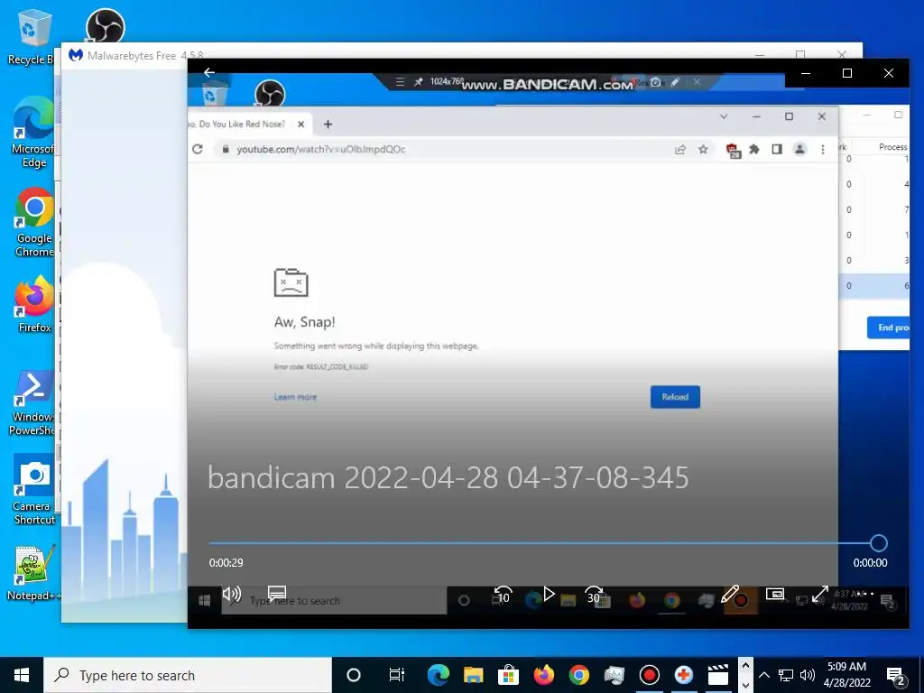Click the Malwarebytes Free title bar logo
This screenshot has height=693, width=924.
[76, 55]
